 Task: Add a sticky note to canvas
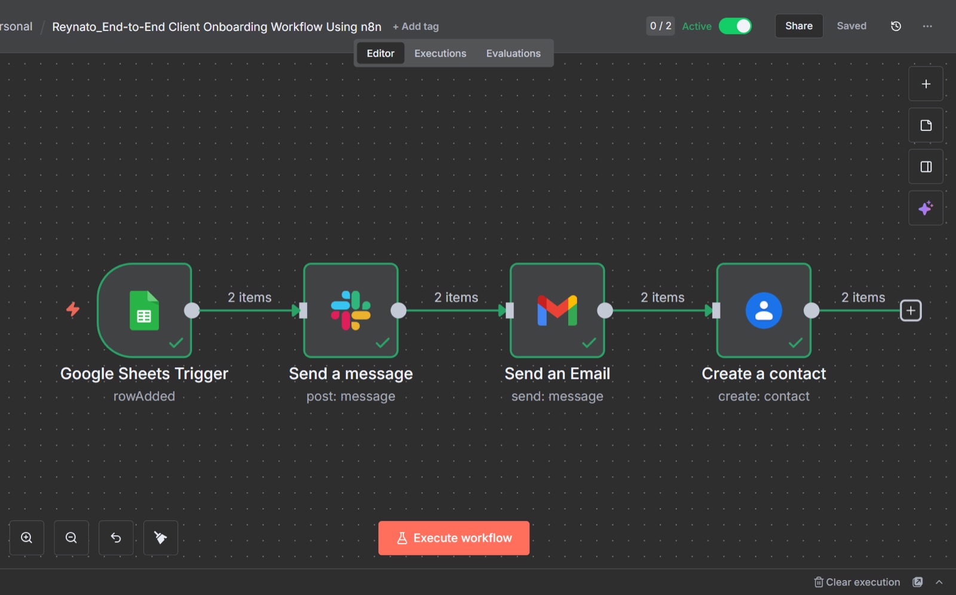pyautogui.click(x=926, y=125)
